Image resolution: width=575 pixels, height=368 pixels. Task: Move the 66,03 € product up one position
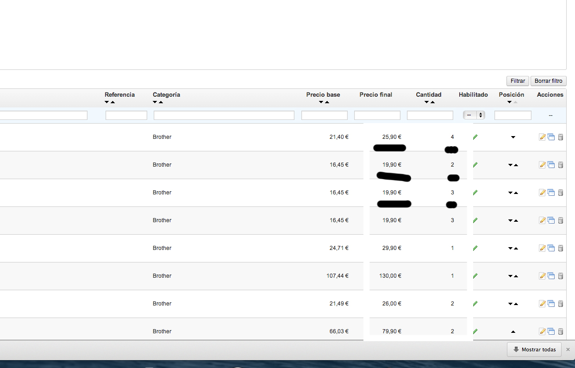513,331
